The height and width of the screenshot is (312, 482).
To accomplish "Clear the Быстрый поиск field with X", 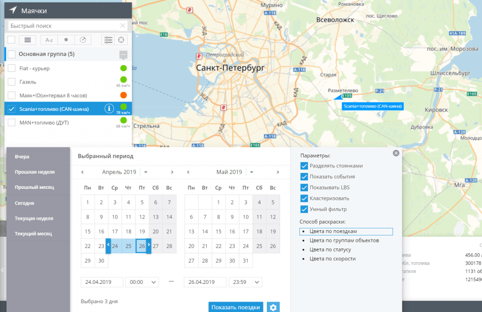I will coord(123,26).
